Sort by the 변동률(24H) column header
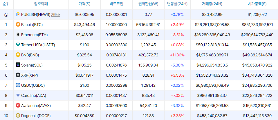 point(177,4)
